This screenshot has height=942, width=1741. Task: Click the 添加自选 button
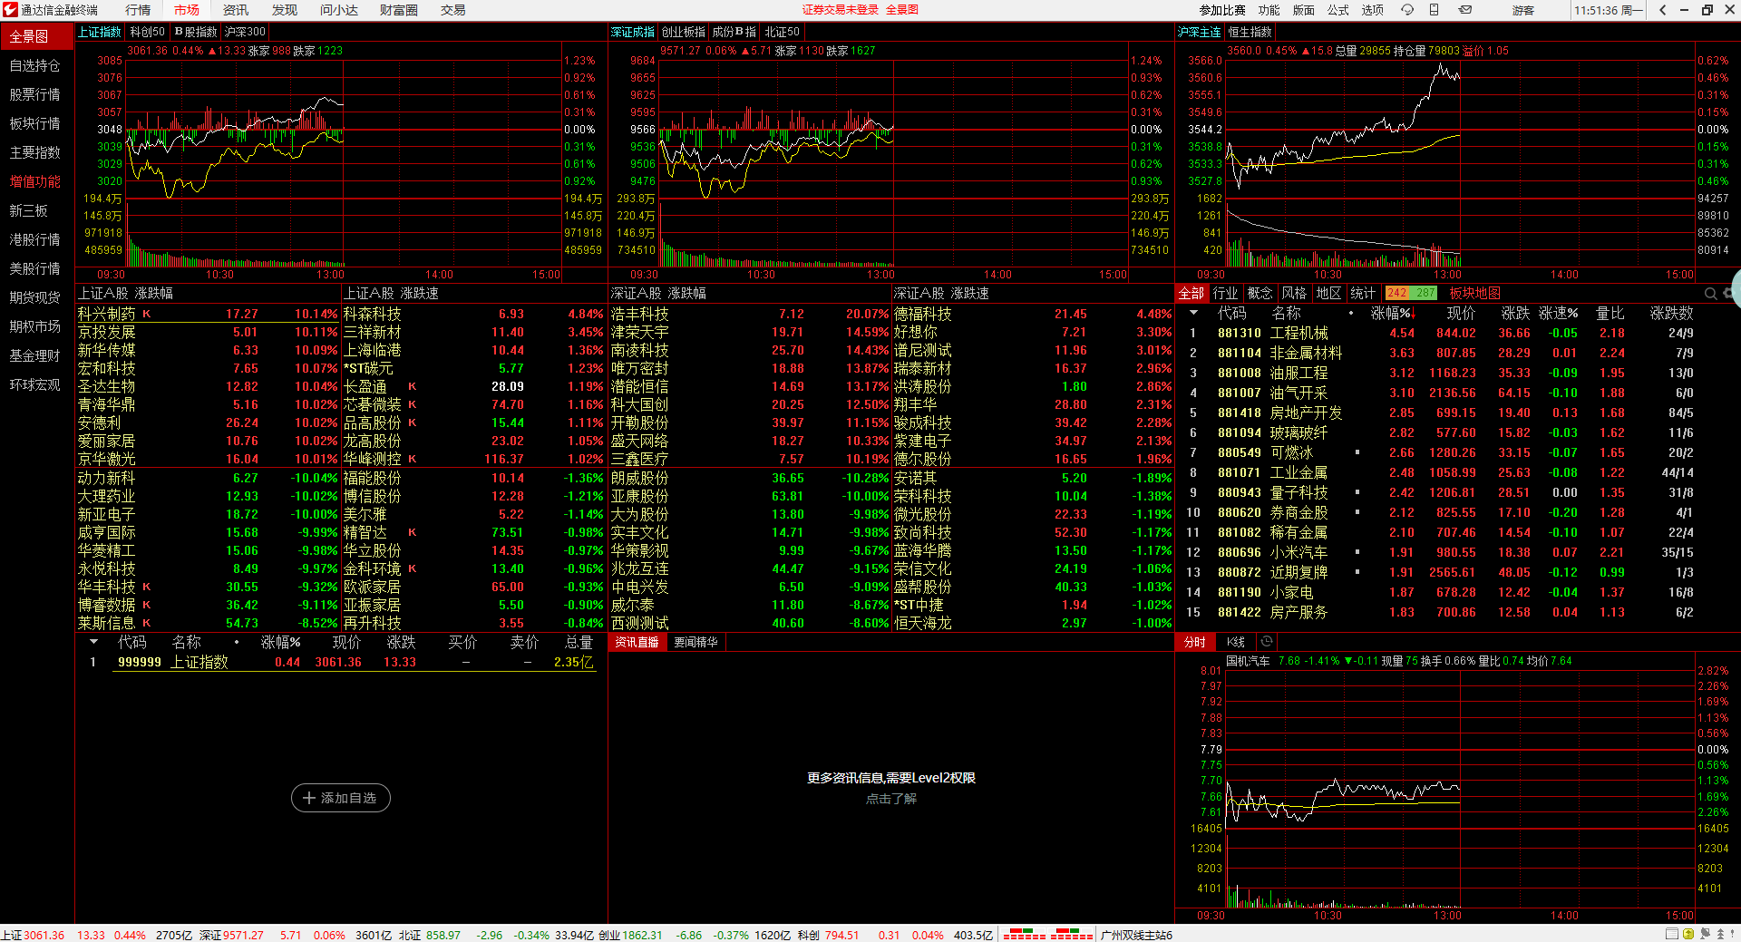341,798
